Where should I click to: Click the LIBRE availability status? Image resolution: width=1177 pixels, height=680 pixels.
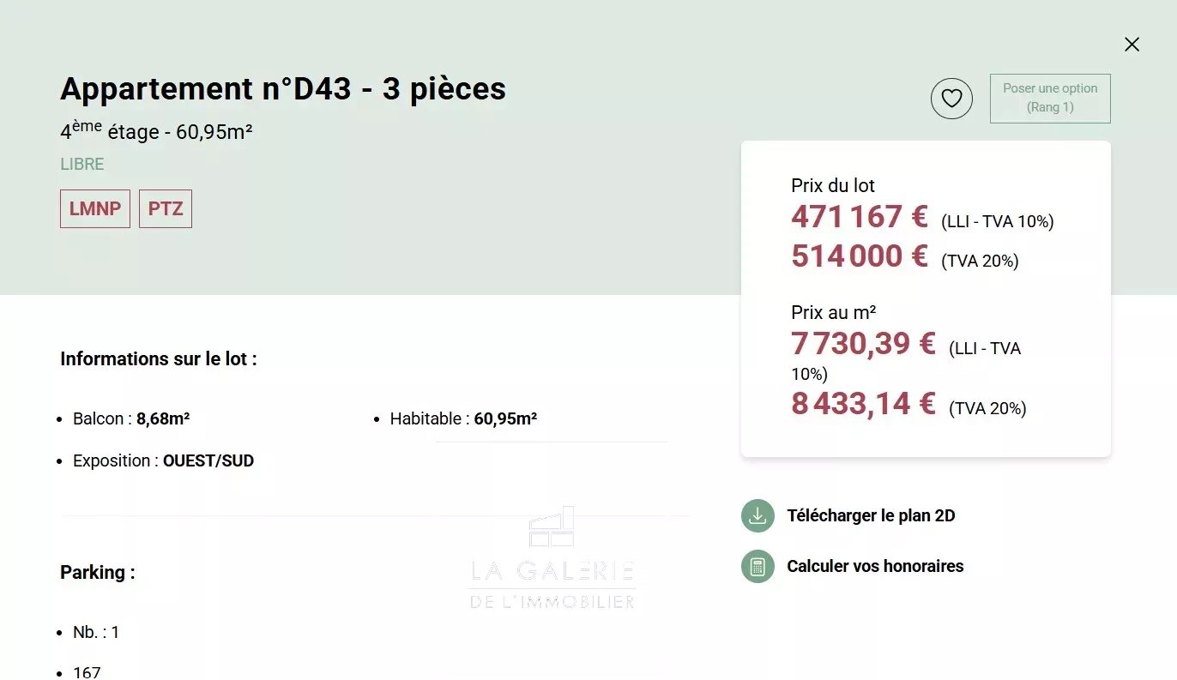pyautogui.click(x=82, y=165)
